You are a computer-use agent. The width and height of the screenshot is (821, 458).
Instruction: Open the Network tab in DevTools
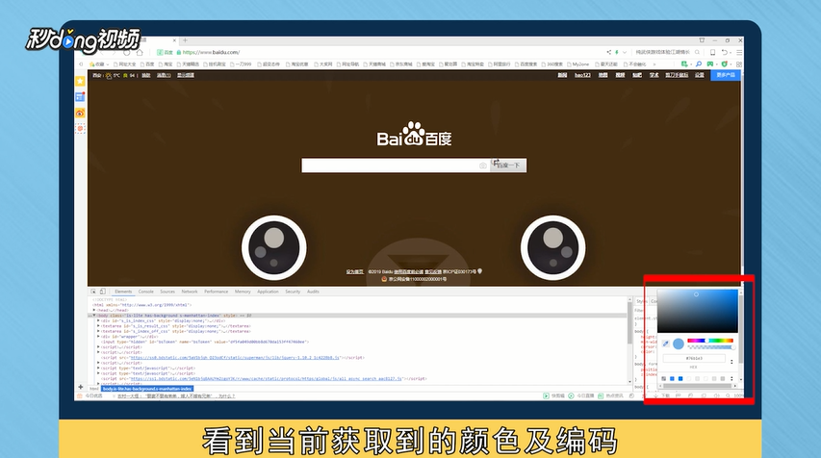[x=189, y=292]
